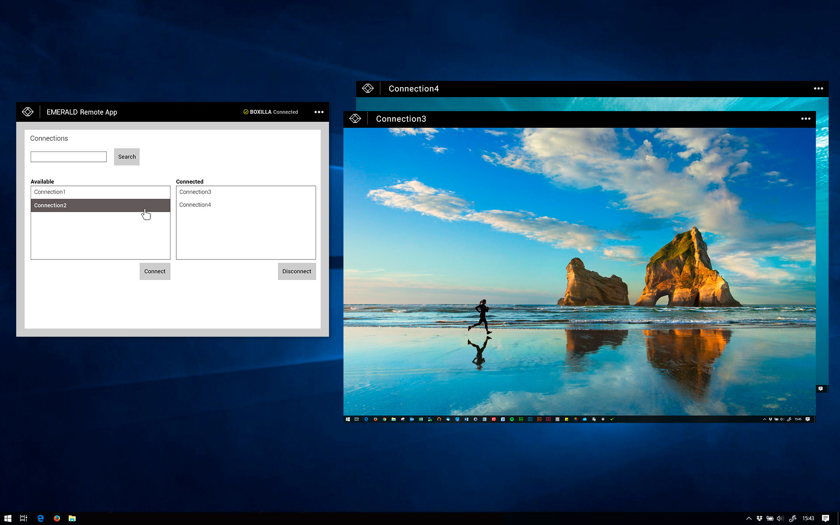Screen dimensions: 840x525
Task: Click the BOXILLA Connected status icon
Action: pos(245,112)
